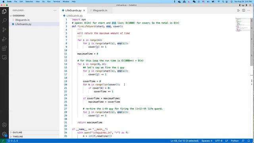Screen dimensions: 254x143
Task: Open indentation selector Spaces: 4
Action: 207,141
